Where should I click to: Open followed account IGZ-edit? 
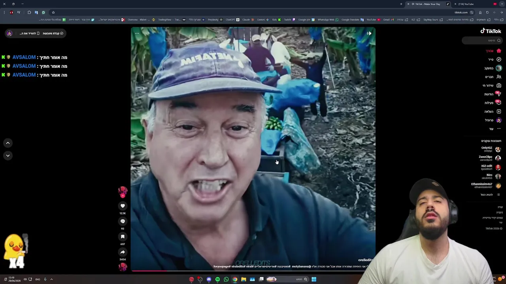491,167
